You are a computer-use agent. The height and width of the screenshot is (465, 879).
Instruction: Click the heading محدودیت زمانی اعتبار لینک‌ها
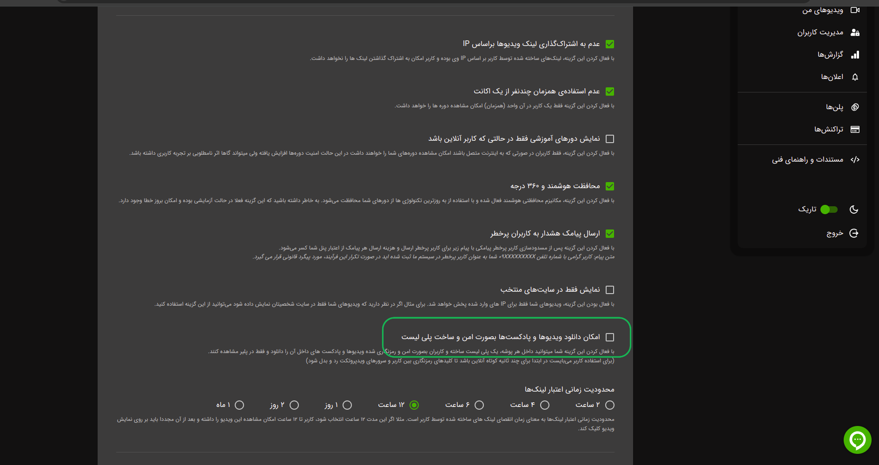569,389
